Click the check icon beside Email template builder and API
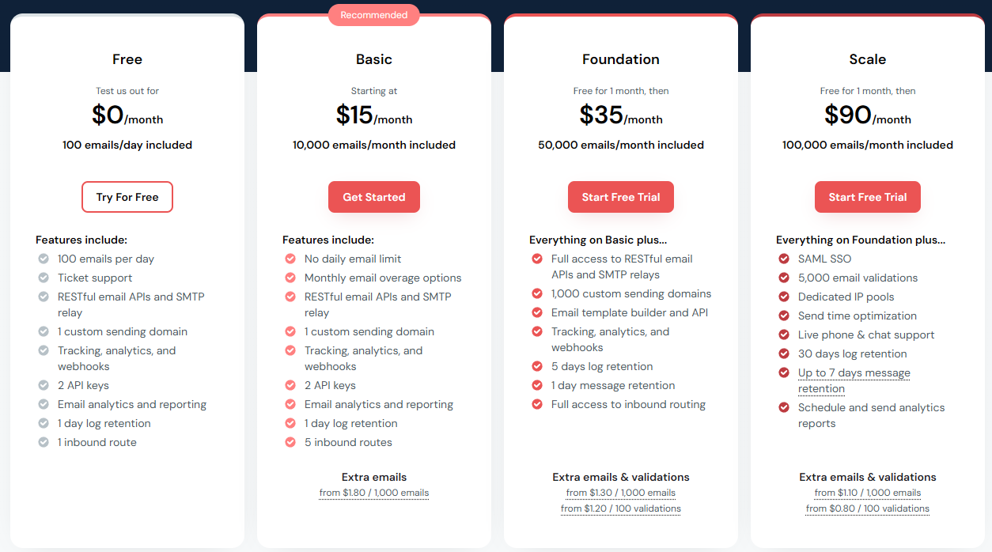The height and width of the screenshot is (552, 992). pos(537,312)
